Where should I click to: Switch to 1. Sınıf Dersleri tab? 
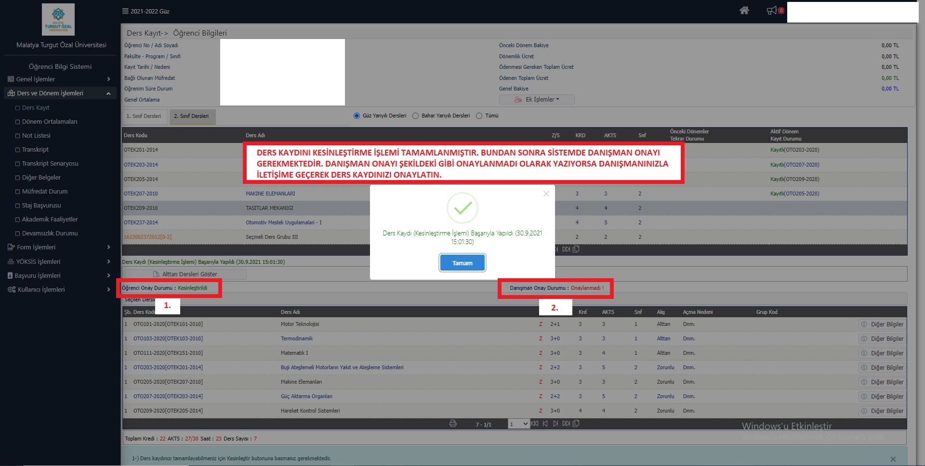(x=144, y=116)
